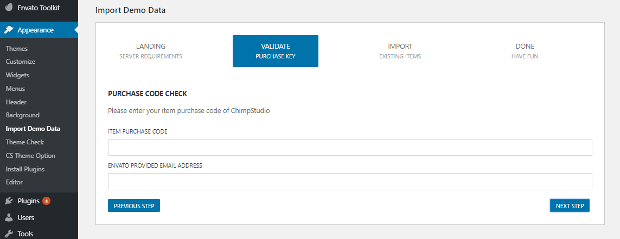
Task: Switch to the Import Existing Items step
Action: tap(400, 51)
